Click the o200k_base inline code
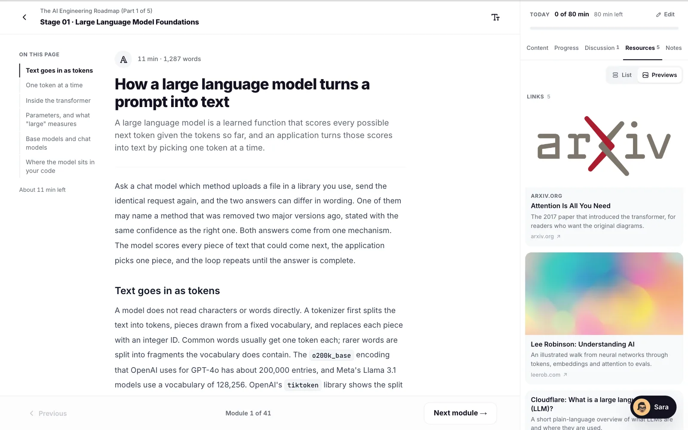The height and width of the screenshot is (430, 688). point(332,355)
